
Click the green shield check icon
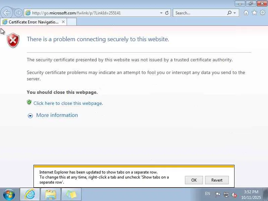pyautogui.click(x=29, y=102)
